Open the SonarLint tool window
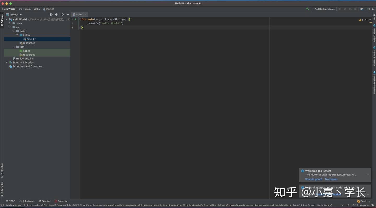376x208 pixels. point(61,201)
